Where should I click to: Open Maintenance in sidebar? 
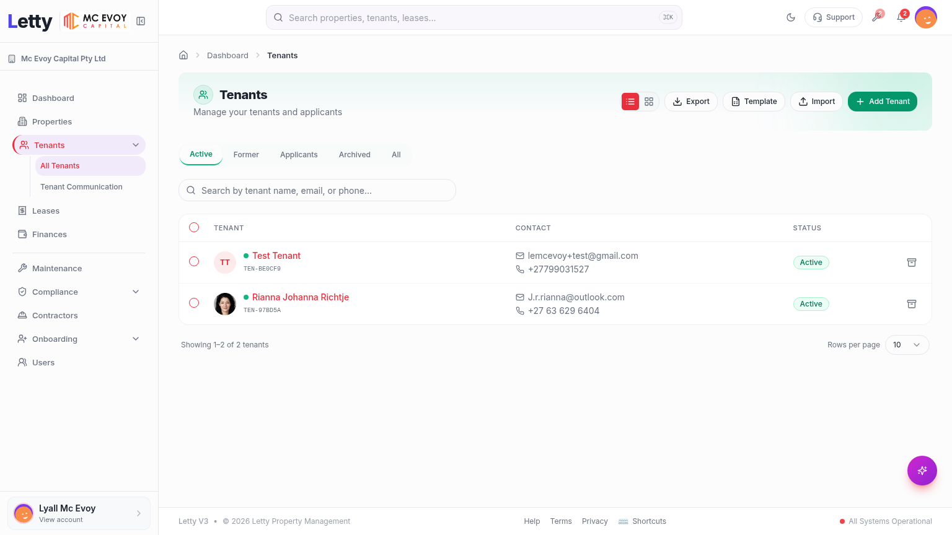click(79, 268)
